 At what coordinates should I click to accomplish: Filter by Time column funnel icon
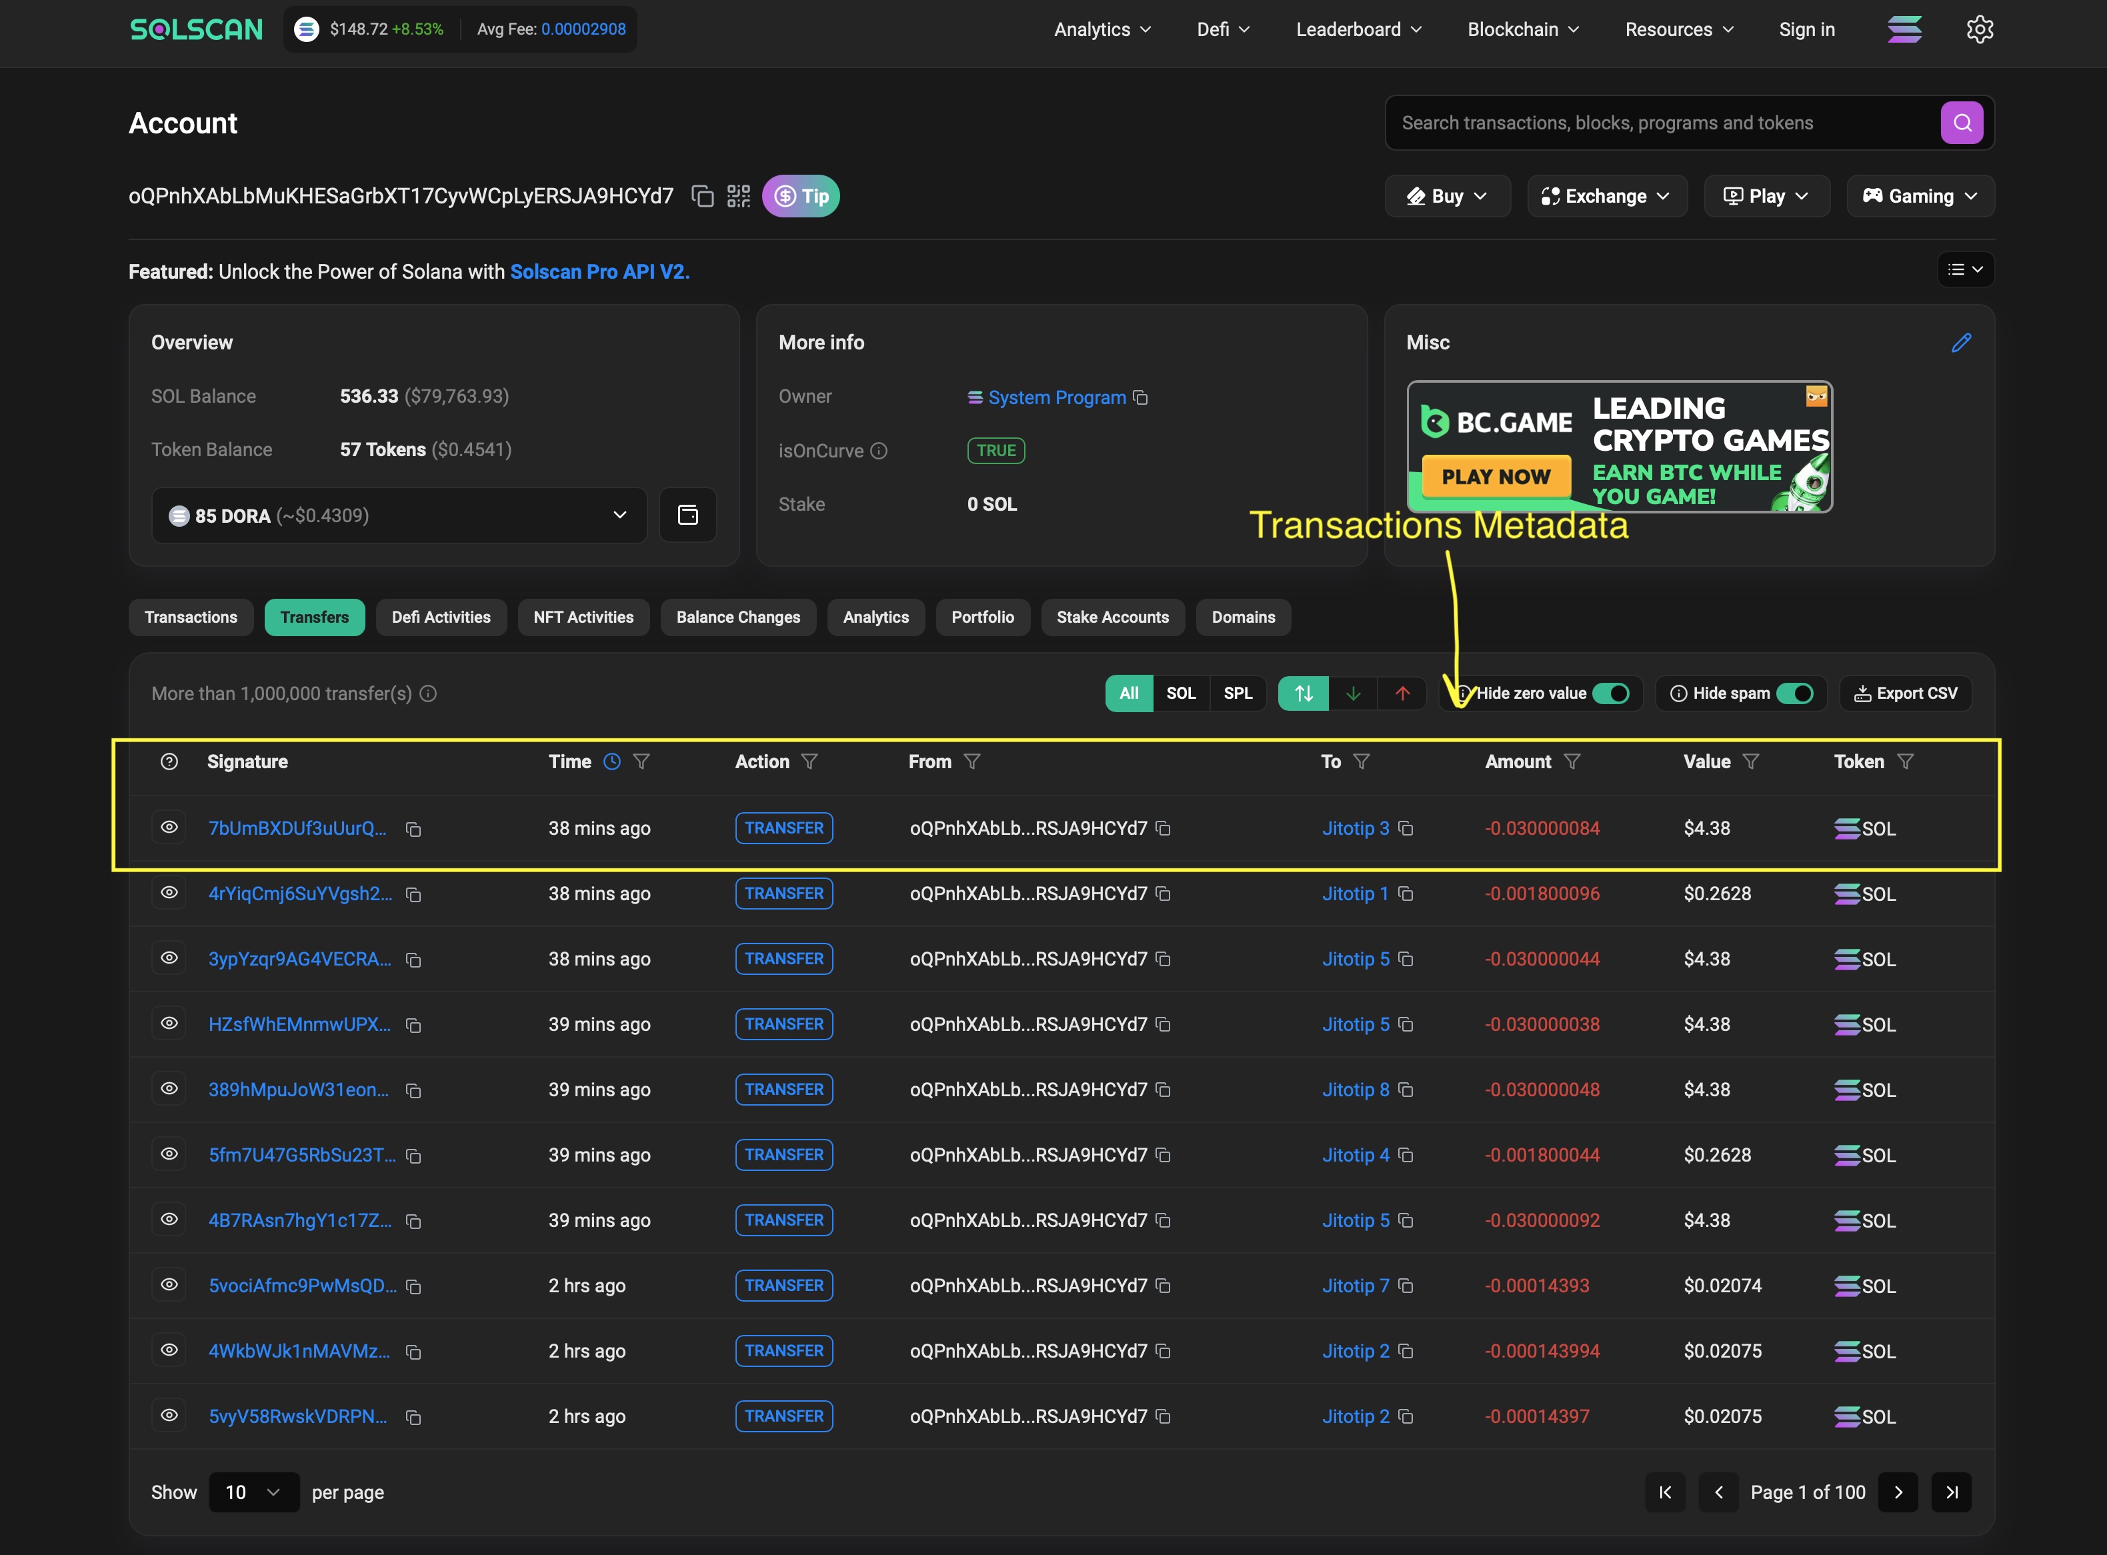click(642, 761)
